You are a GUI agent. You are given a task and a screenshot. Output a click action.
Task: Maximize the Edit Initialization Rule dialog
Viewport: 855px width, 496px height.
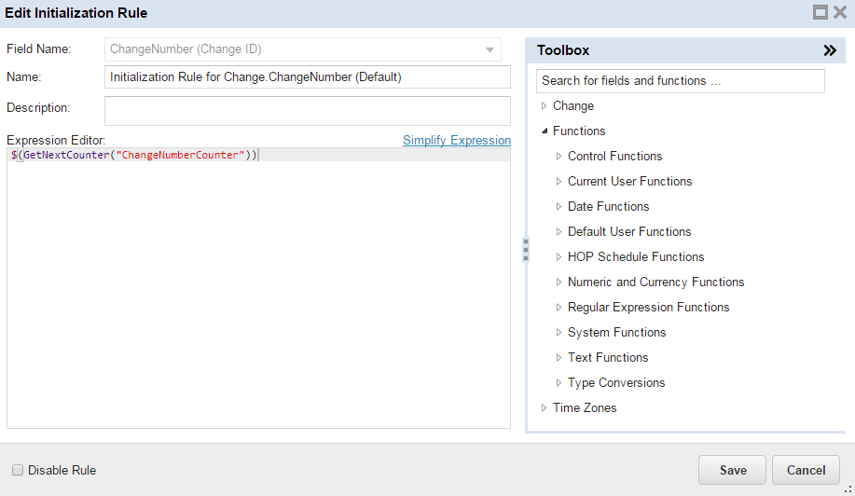point(821,12)
